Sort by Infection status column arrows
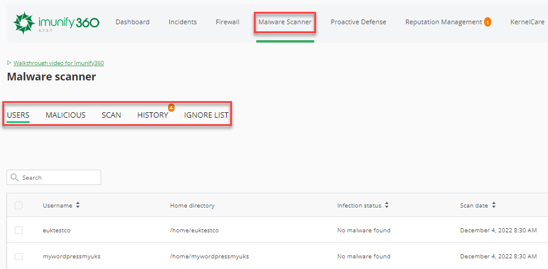Viewport: 548px width, 269px height. click(386, 205)
